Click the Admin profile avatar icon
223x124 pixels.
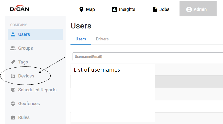pos(189,9)
